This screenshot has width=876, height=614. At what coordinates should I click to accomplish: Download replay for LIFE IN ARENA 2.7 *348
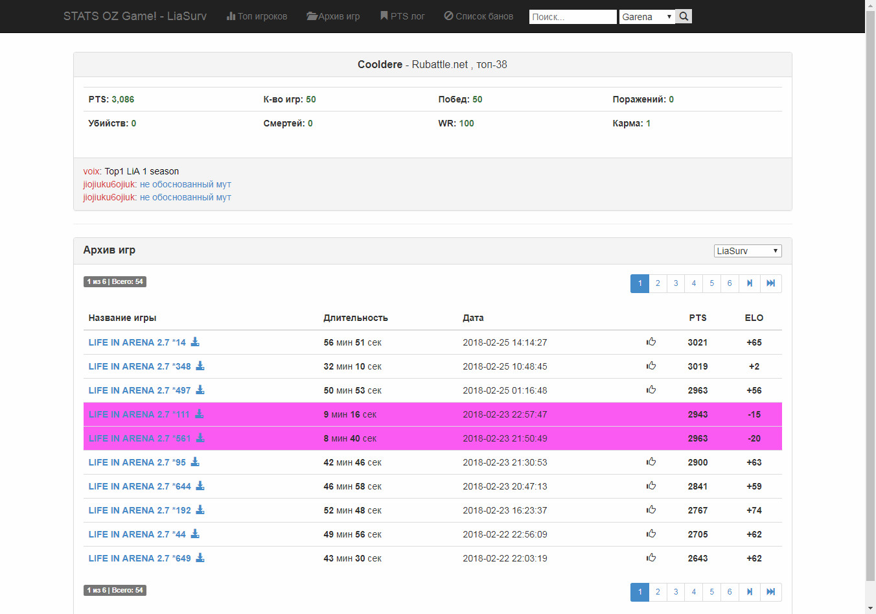200,366
